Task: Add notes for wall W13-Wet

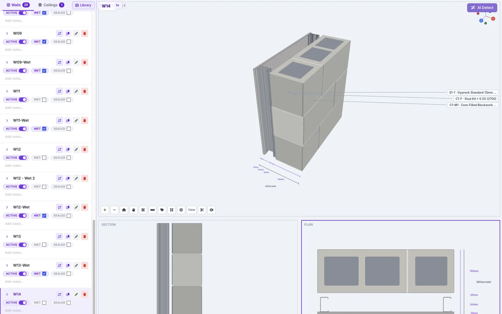Action: 14,282
